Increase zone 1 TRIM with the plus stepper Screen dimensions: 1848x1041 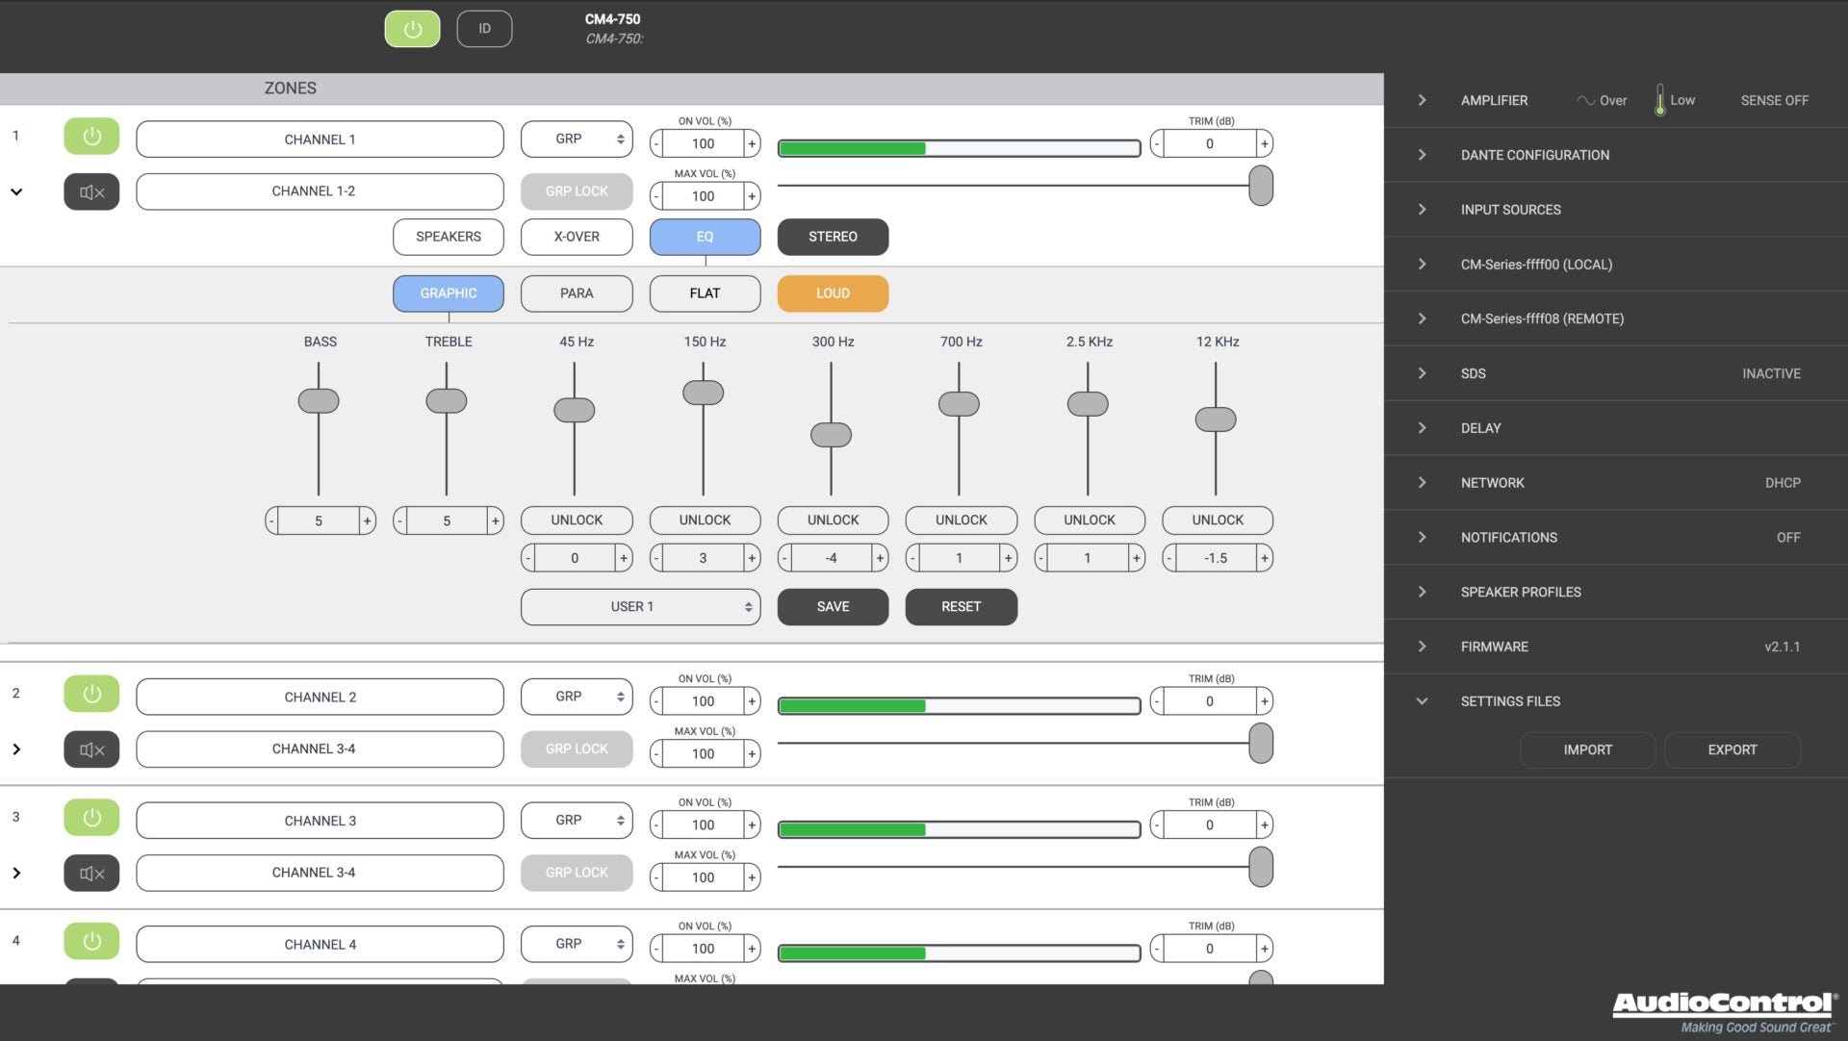[x=1265, y=144]
